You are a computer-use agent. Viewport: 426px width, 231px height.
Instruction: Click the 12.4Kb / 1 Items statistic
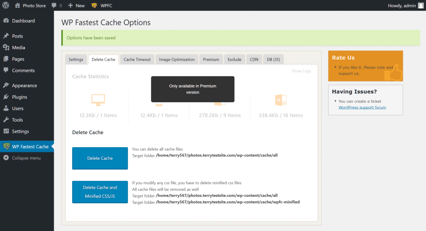click(159, 115)
